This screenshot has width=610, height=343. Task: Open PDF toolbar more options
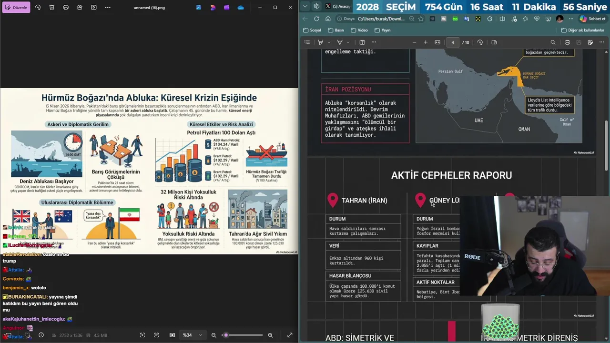pyautogui.click(x=601, y=42)
